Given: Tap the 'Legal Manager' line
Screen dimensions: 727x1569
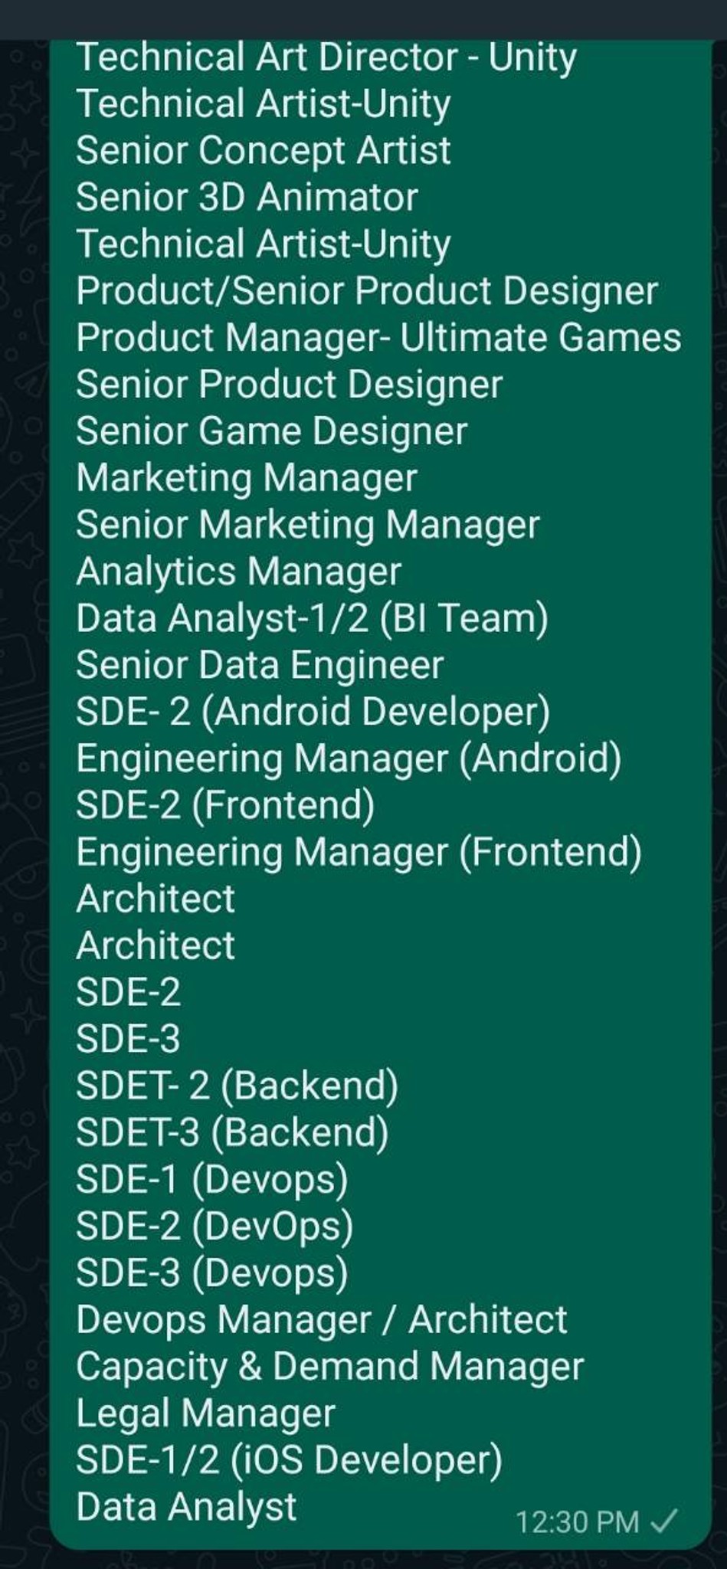Looking at the screenshot, I should (x=205, y=1413).
